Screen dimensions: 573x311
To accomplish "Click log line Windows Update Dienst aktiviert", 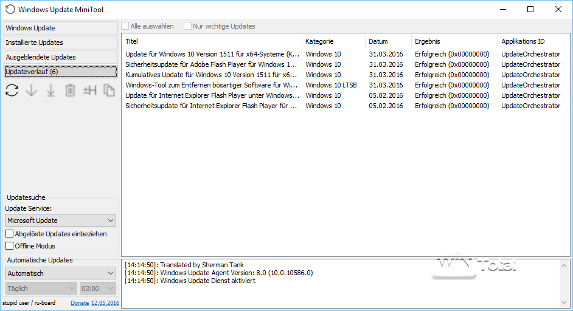I will [190, 281].
